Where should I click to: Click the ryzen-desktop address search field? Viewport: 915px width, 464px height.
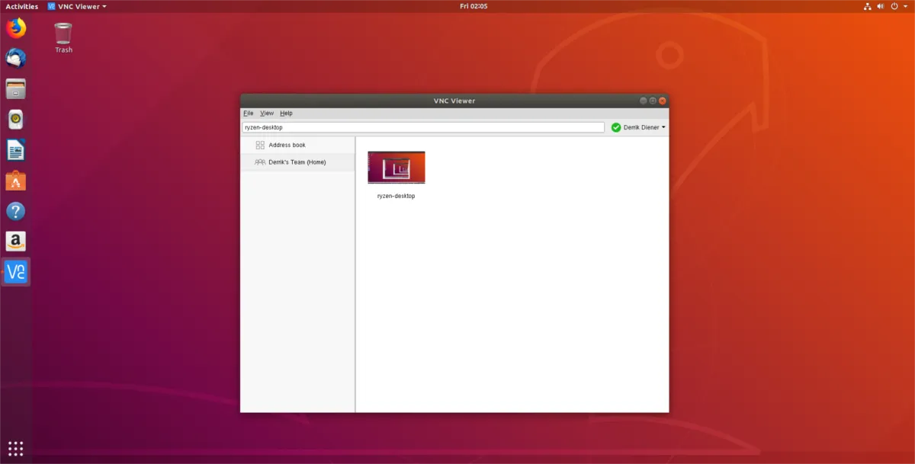(423, 127)
